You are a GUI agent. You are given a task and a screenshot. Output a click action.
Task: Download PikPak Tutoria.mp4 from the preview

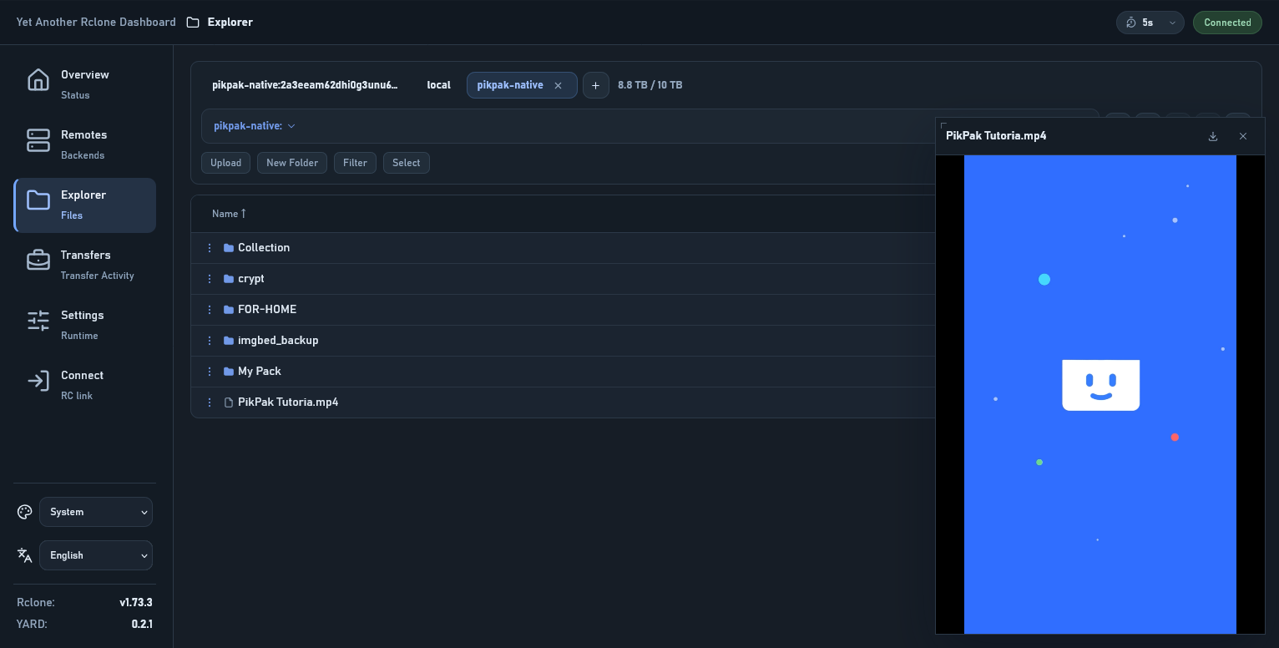(x=1213, y=135)
